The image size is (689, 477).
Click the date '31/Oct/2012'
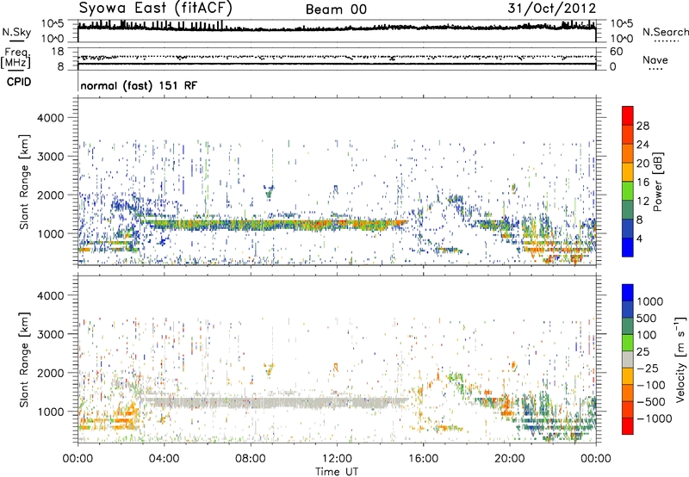(x=552, y=9)
